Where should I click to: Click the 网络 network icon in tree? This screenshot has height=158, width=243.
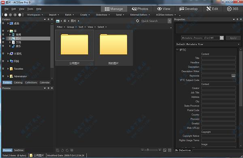coord(11,61)
